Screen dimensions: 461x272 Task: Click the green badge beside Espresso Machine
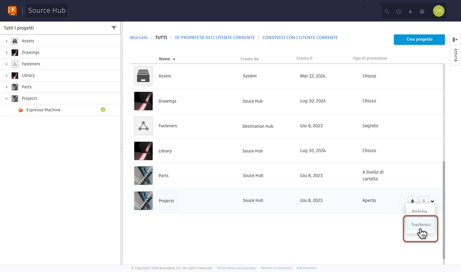tap(103, 110)
